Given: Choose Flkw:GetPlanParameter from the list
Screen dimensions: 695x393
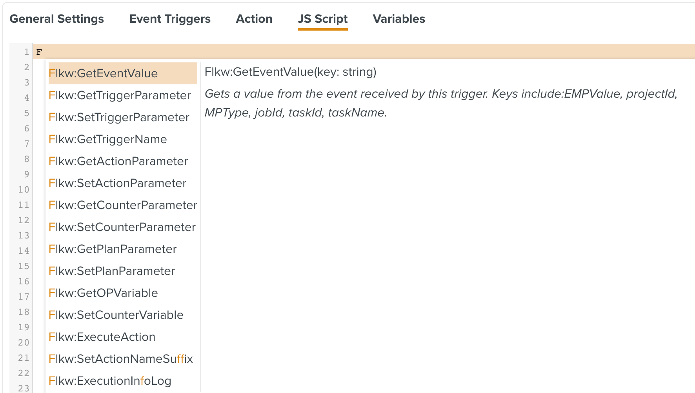Looking at the screenshot, I should tap(113, 249).
